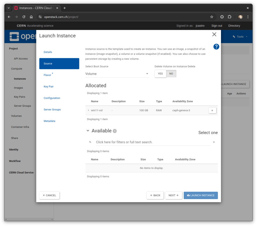
Task: Move win11-vol down with the arrow button
Action: tap(212, 110)
